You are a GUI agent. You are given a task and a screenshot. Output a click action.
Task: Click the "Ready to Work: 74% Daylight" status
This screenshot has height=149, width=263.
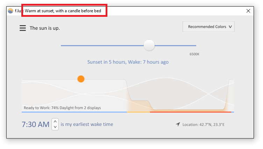62,108
